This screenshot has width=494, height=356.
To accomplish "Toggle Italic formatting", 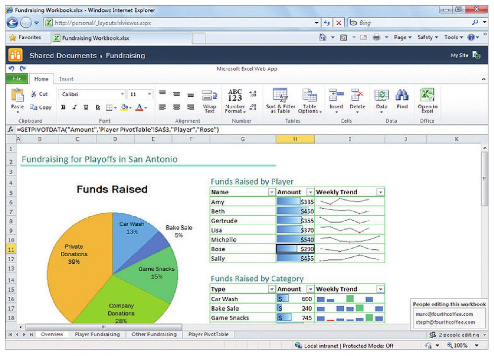I will pos(75,107).
